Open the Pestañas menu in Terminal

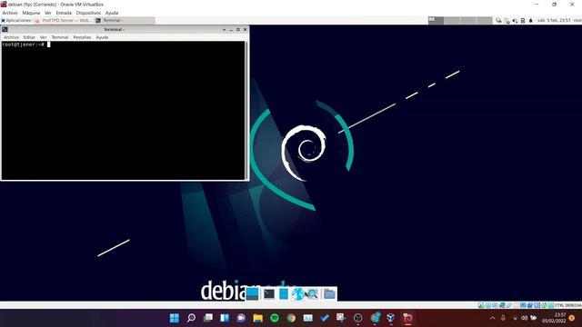pyautogui.click(x=82, y=37)
